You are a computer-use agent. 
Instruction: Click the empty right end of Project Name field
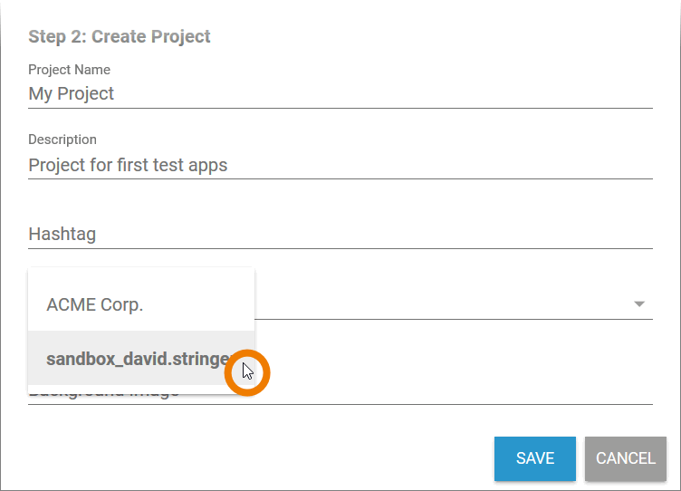589,94
